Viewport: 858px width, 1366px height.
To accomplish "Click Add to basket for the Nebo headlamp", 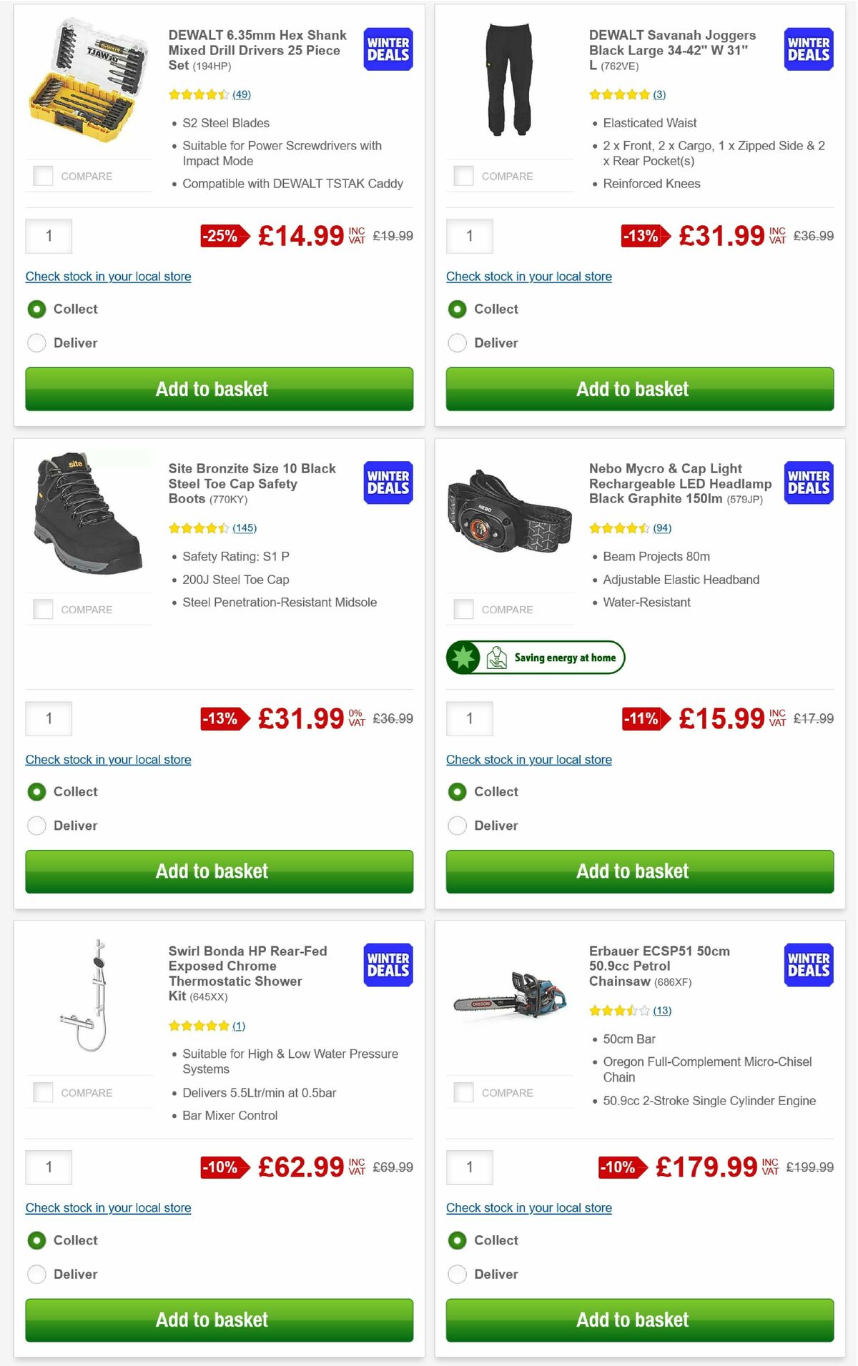I will click(x=631, y=871).
